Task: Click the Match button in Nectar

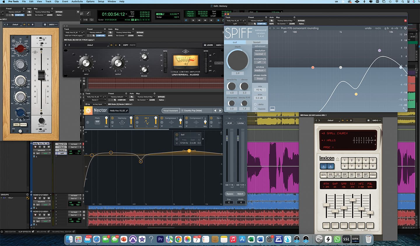Action: click(x=240, y=194)
